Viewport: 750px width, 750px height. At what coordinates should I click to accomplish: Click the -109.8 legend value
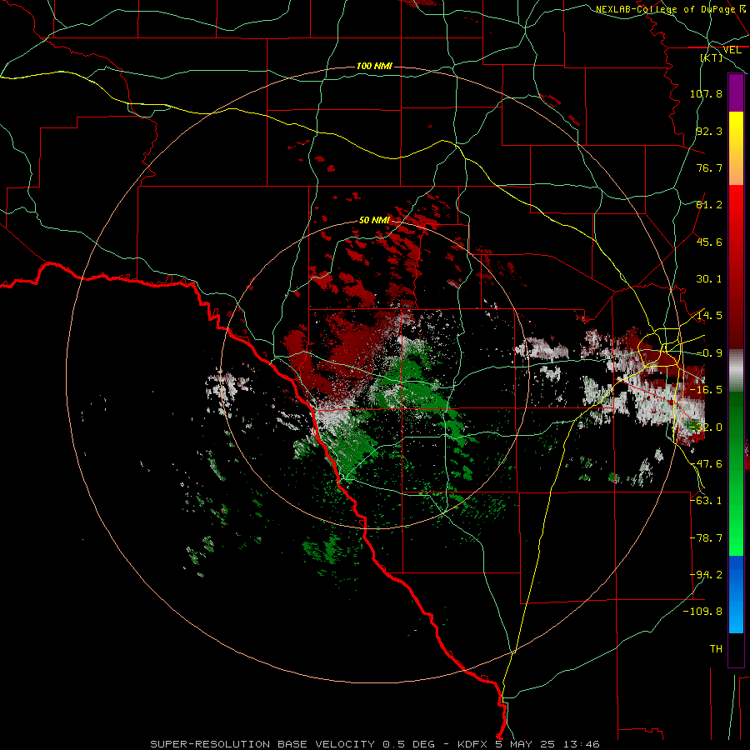703,612
